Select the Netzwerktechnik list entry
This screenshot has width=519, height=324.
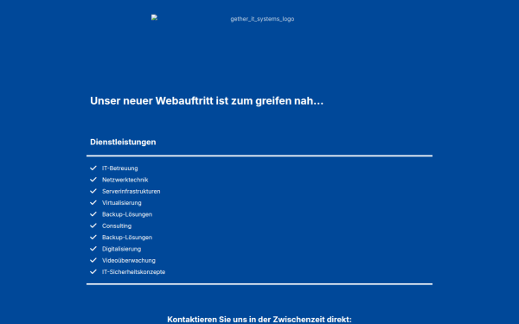click(x=125, y=180)
